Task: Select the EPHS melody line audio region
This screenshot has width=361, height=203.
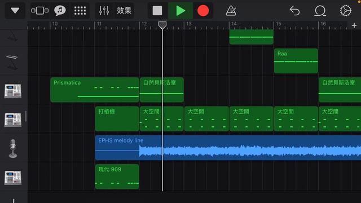Action: 228,148
